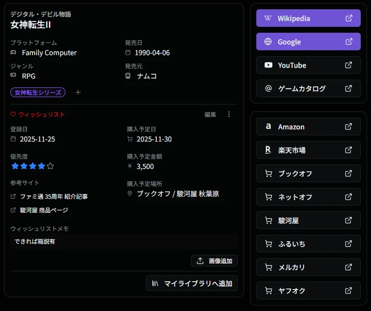The height and width of the screenshot is (311, 371).
Task: Click the Wikipedia W logo icon
Action: 268,18
